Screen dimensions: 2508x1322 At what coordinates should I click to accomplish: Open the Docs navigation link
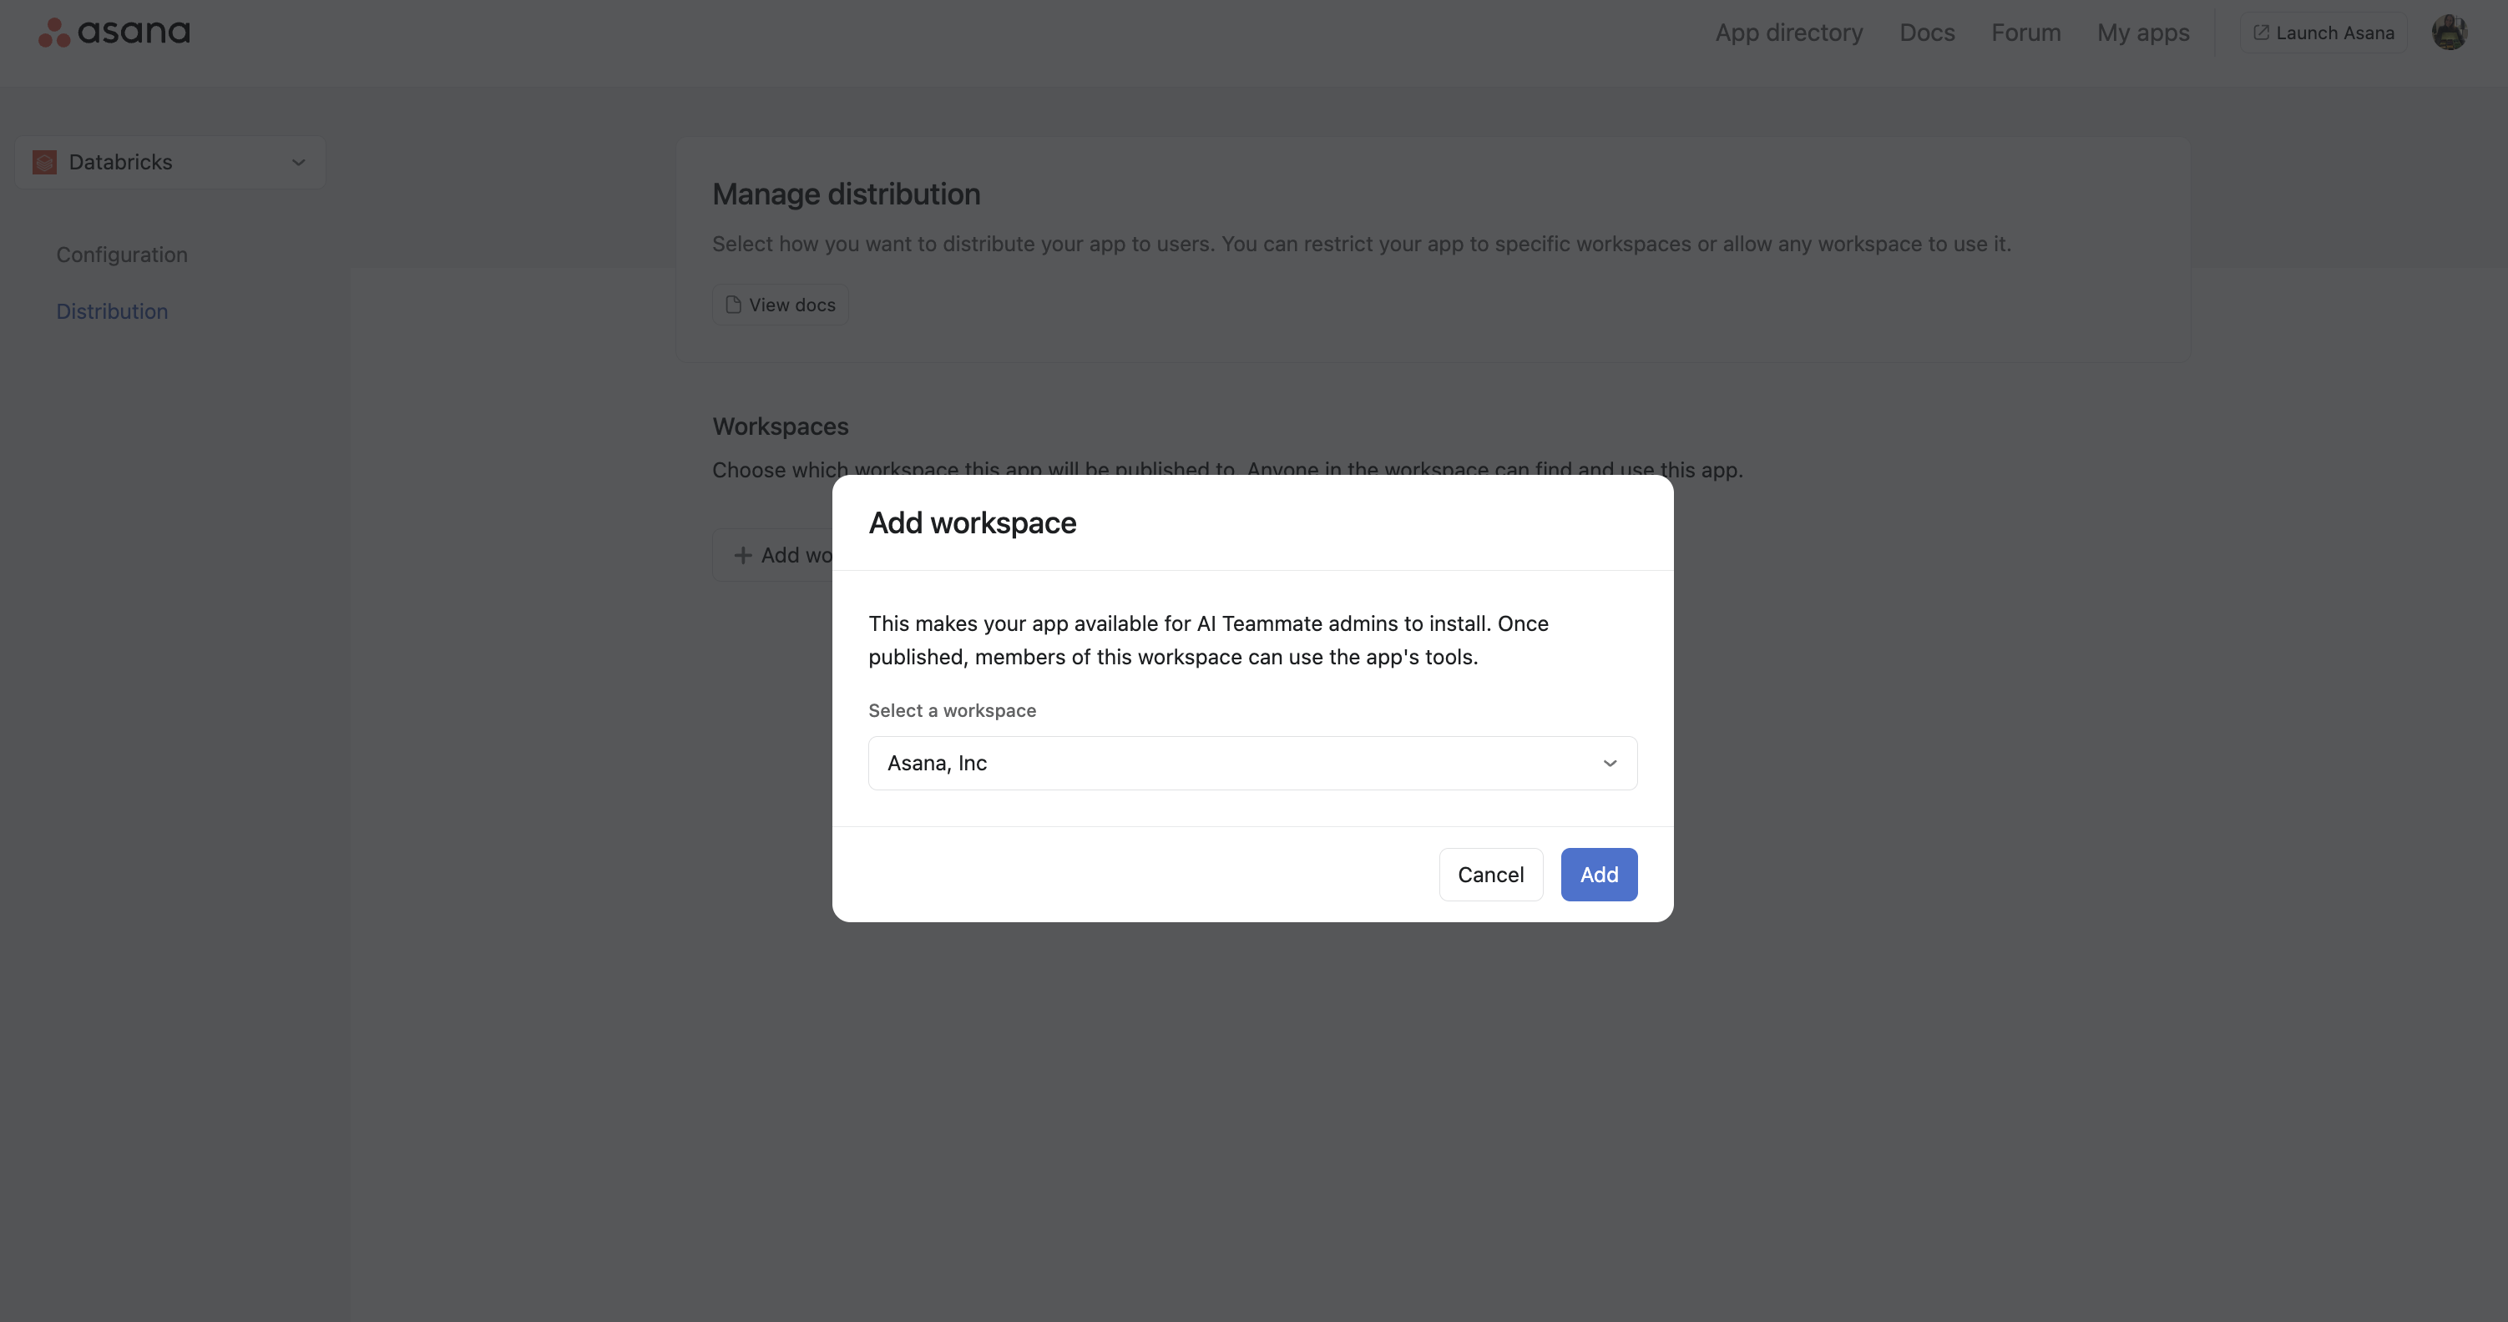click(1927, 33)
